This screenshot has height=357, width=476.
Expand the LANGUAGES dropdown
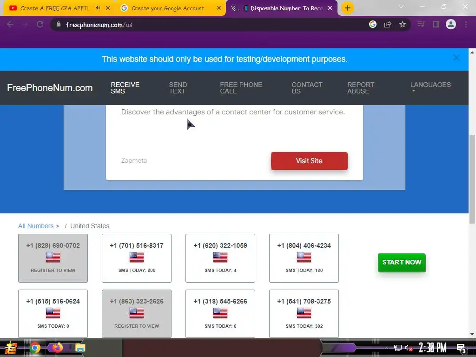click(x=430, y=87)
